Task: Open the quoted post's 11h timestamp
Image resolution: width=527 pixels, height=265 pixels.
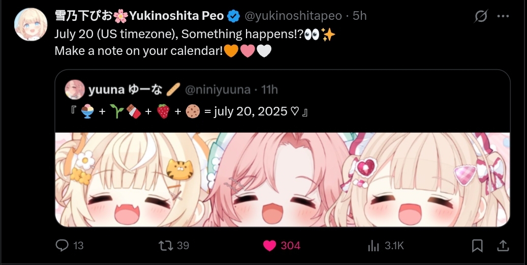Action: [269, 90]
